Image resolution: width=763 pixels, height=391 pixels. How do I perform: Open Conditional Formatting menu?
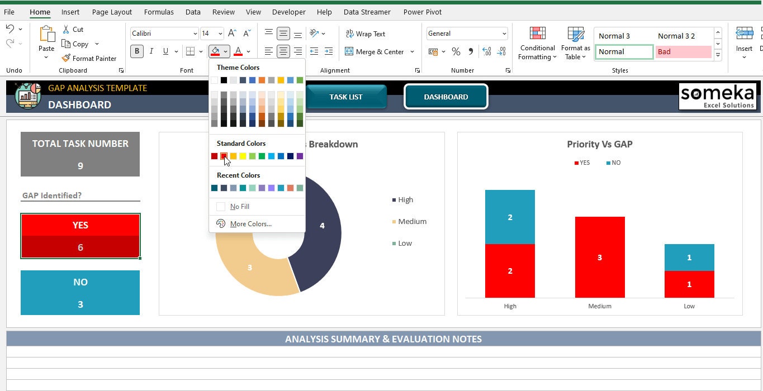[x=537, y=44]
